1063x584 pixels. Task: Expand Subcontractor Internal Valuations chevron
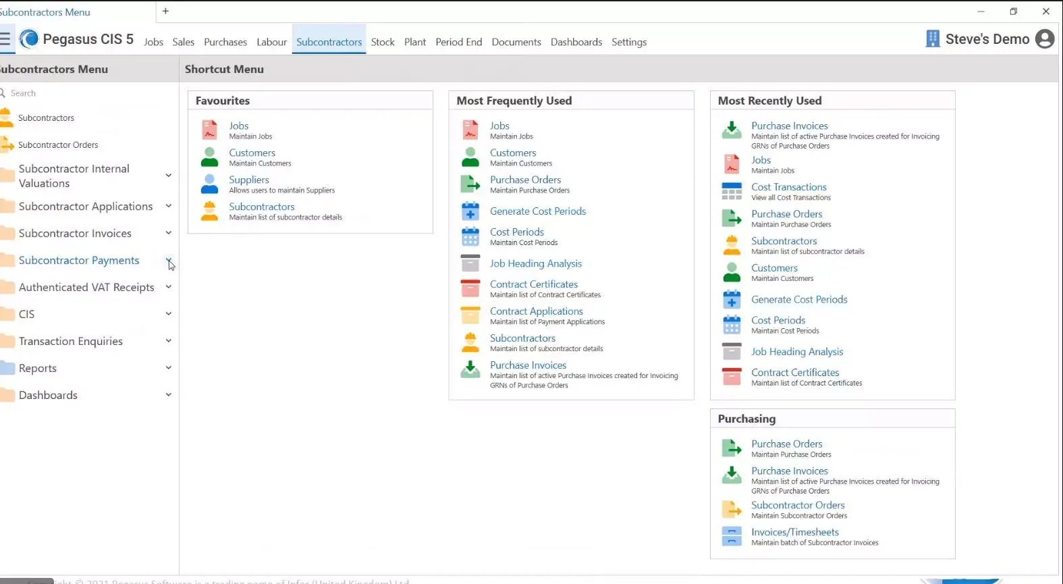(169, 176)
